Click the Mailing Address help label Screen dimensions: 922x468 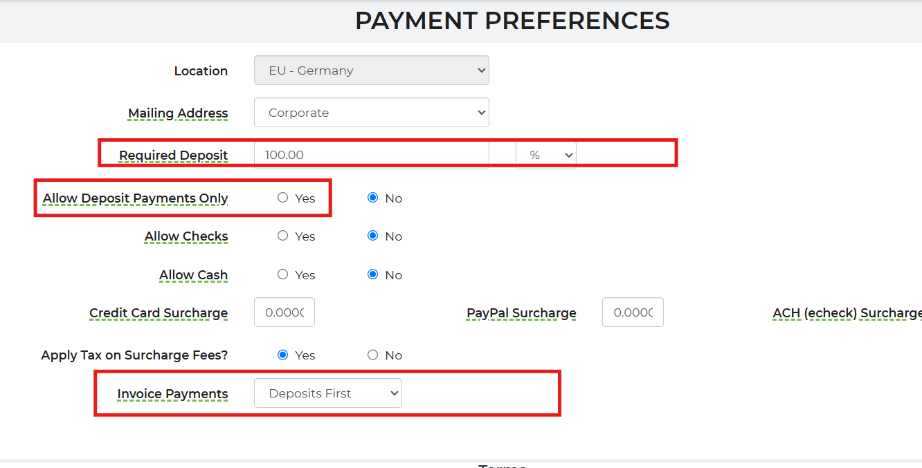[178, 113]
